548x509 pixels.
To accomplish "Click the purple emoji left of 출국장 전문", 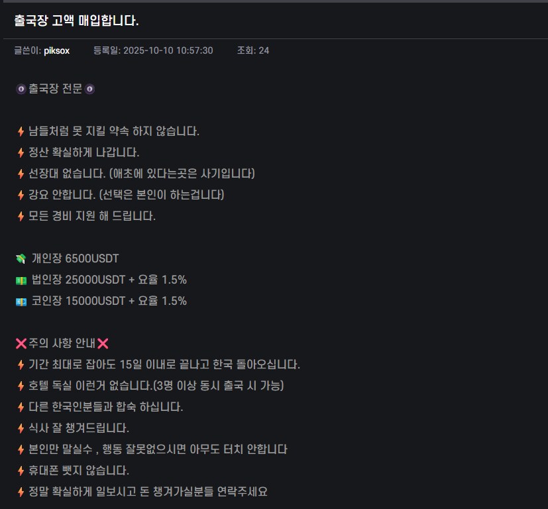I will pos(21,89).
